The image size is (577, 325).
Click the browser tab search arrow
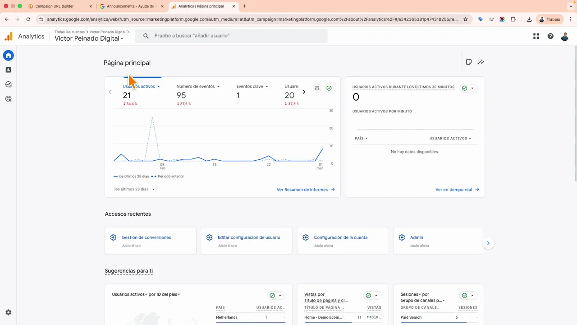click(x=570, y=6)
